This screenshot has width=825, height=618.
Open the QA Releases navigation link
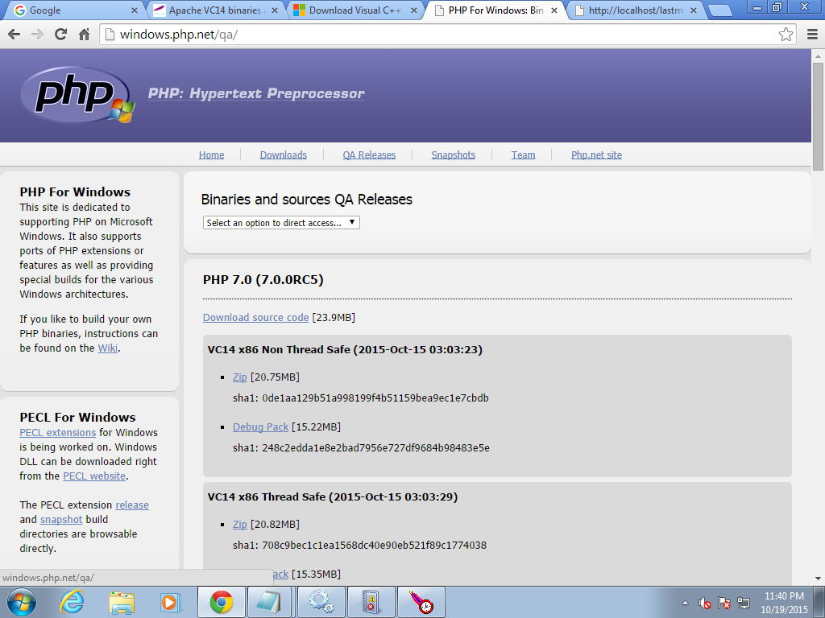pyautogui.click(x=369, y=155)
